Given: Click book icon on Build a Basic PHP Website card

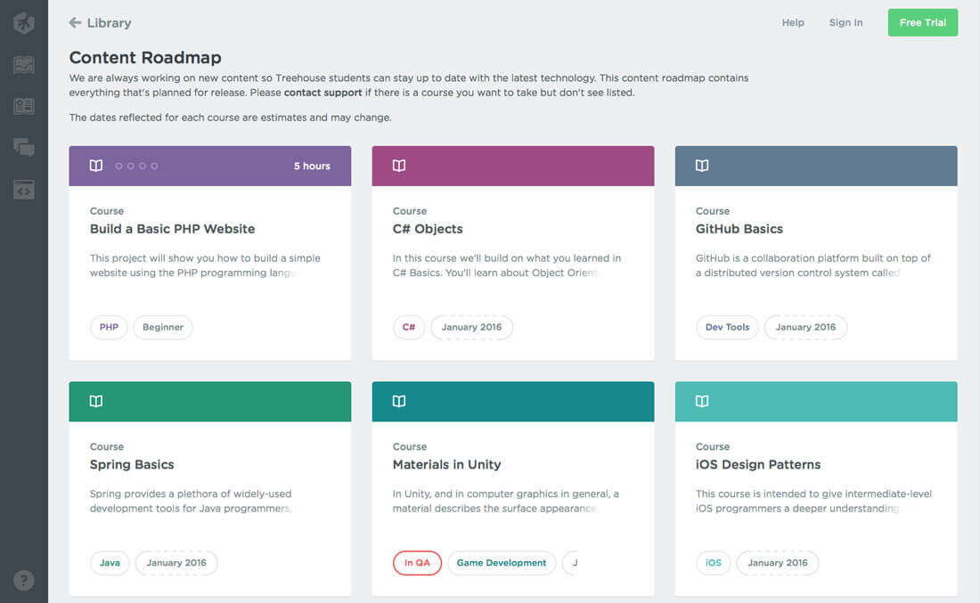Looking at the screenshot, I should point(95,166).
